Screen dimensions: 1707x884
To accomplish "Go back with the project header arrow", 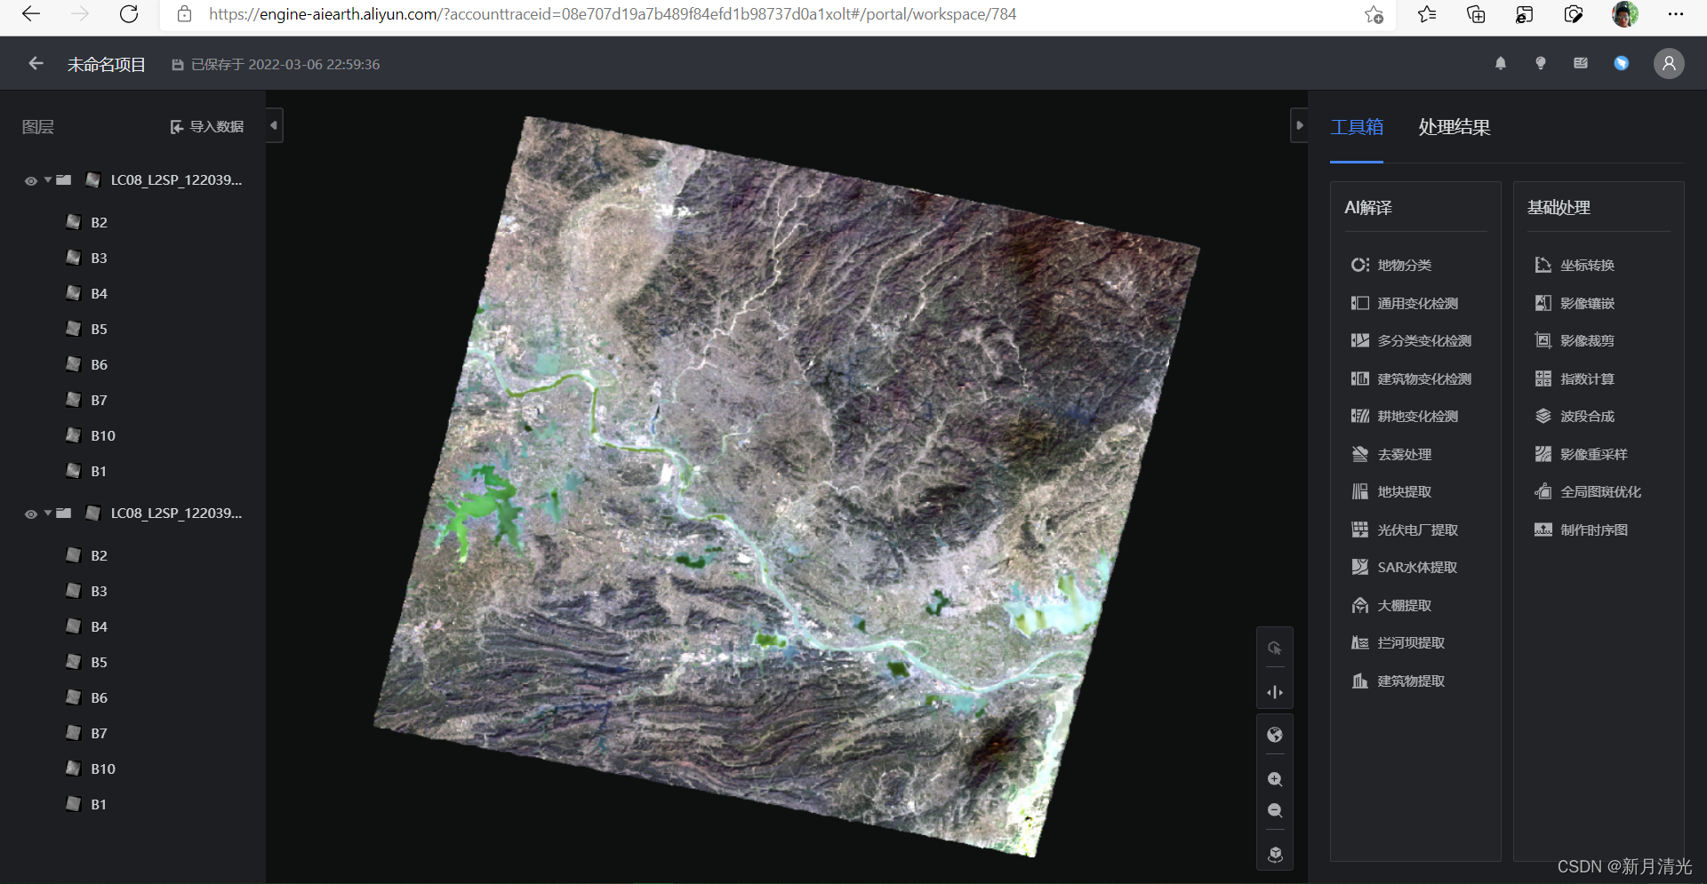I will pyautogui.click(x=36, y=63).
